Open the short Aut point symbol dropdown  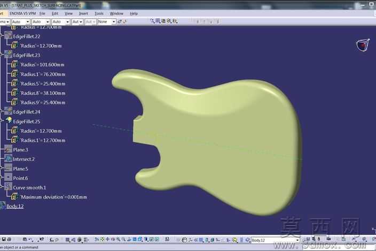[x=77, y=22]
